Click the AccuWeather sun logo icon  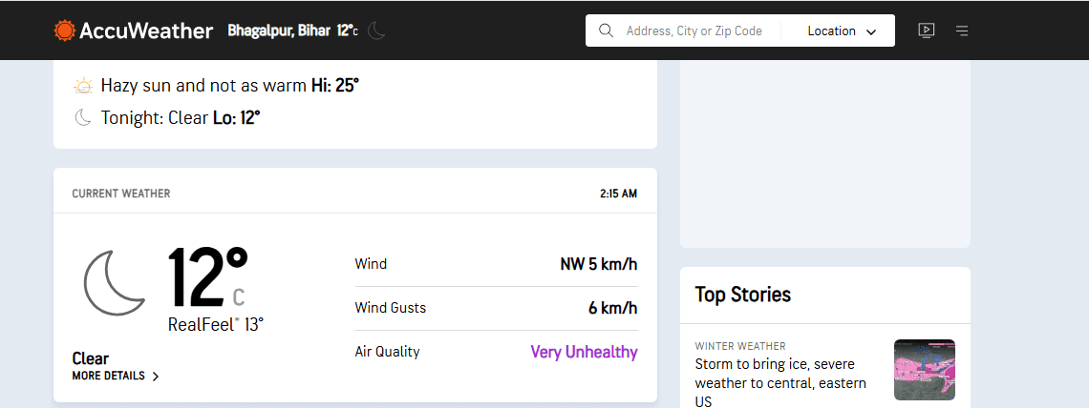click(64, 31)
